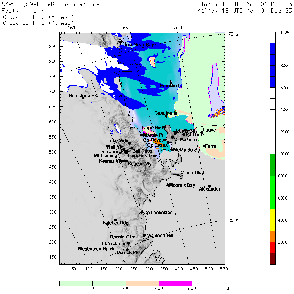This screenshot has height=294, width=294.
Task: Click the blue 18000 ft colorbar segment
Action: 273,65
